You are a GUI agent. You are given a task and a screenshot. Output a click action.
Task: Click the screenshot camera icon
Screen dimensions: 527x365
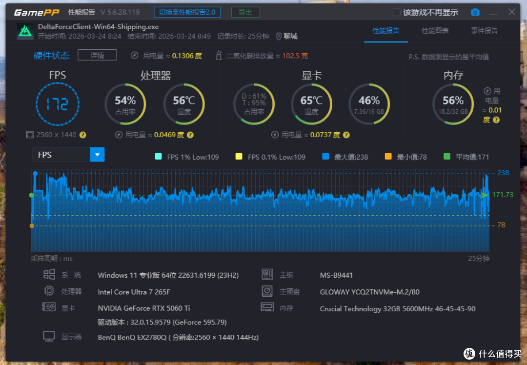point(475,12)
